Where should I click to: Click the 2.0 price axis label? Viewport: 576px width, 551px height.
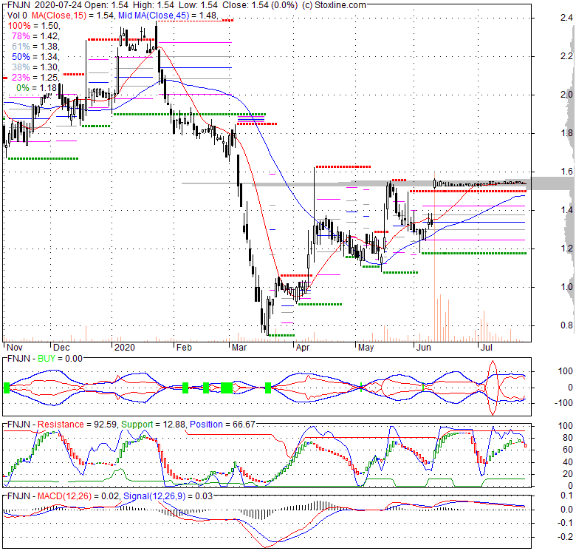566,95
